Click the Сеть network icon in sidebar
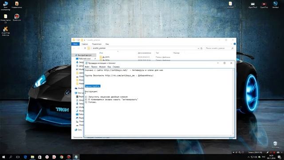Screen dimensions: 284x160 click(x=76, y=130)
